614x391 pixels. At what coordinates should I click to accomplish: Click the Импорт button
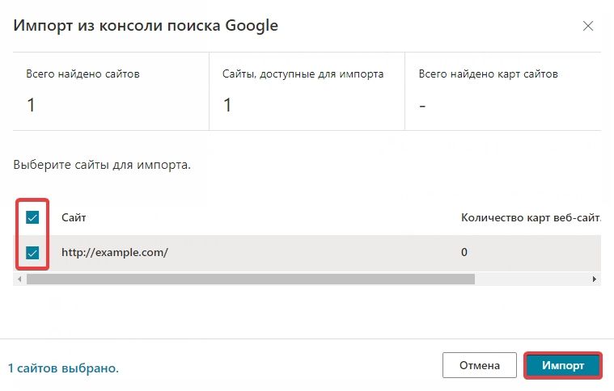tap(563, 365)
